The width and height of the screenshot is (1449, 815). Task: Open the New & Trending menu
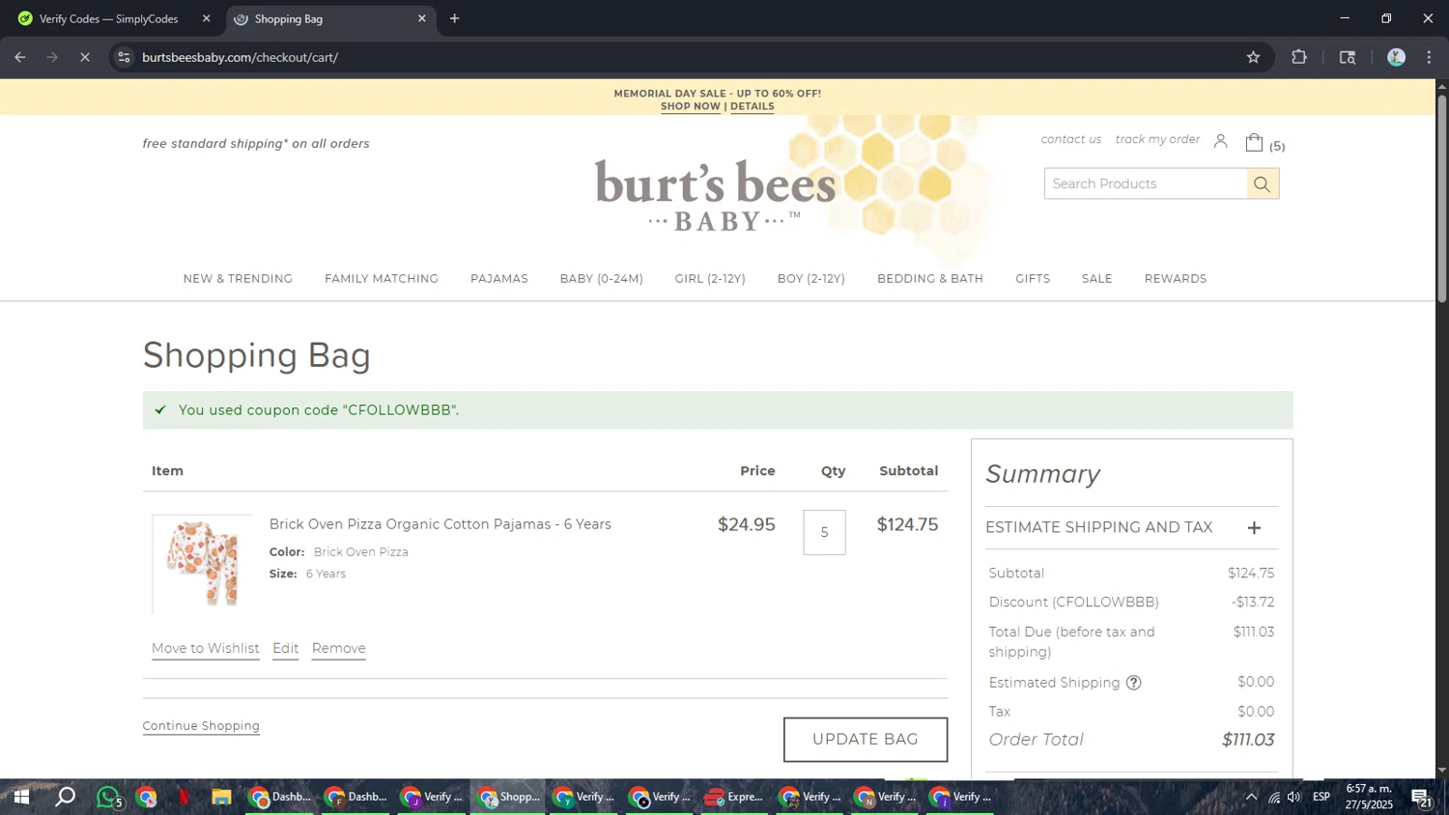tap(238, 279)
